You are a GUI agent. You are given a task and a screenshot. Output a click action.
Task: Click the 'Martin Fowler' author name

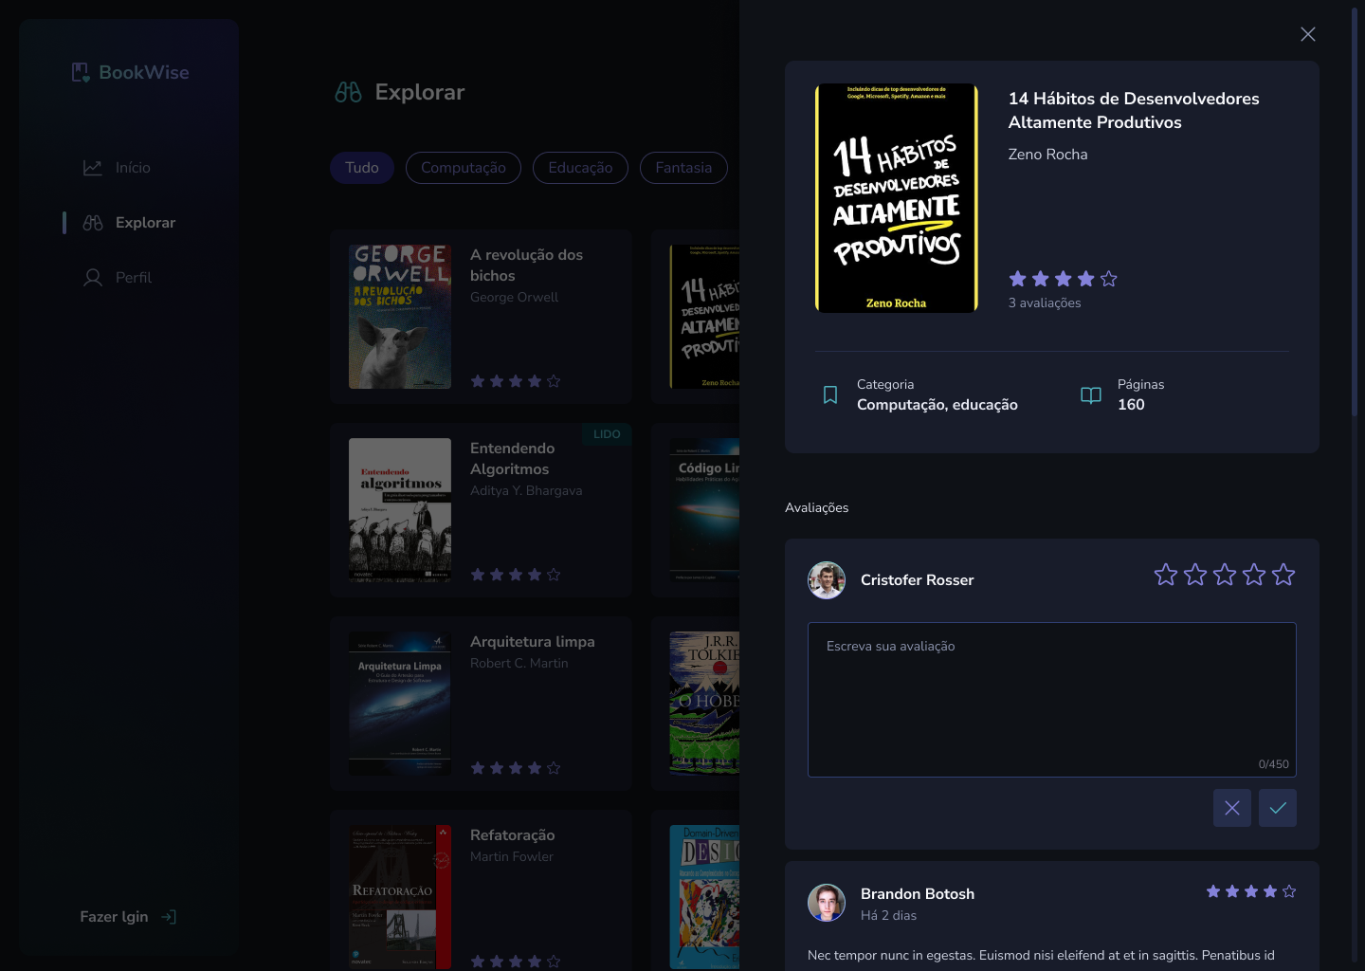coord(512,857)
